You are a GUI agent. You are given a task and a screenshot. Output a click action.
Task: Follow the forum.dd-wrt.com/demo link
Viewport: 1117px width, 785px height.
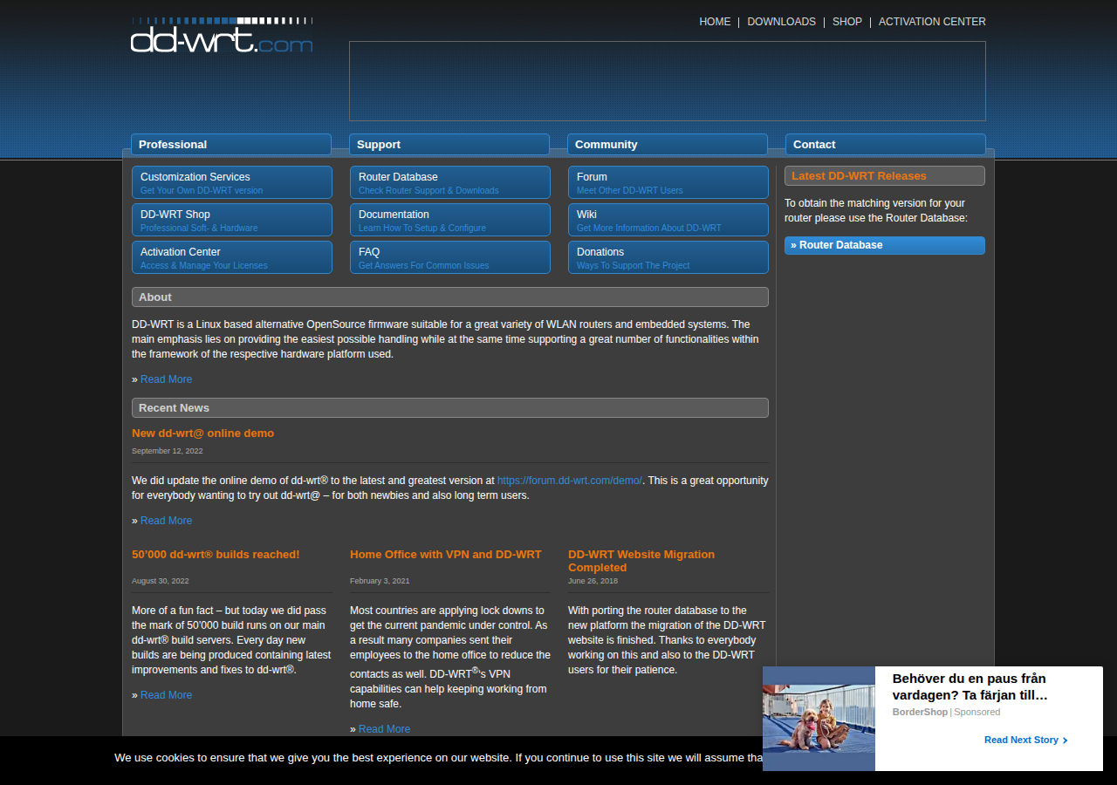(x=569, y=481)
